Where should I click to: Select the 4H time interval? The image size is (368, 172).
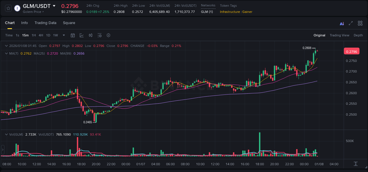(41, 35)
